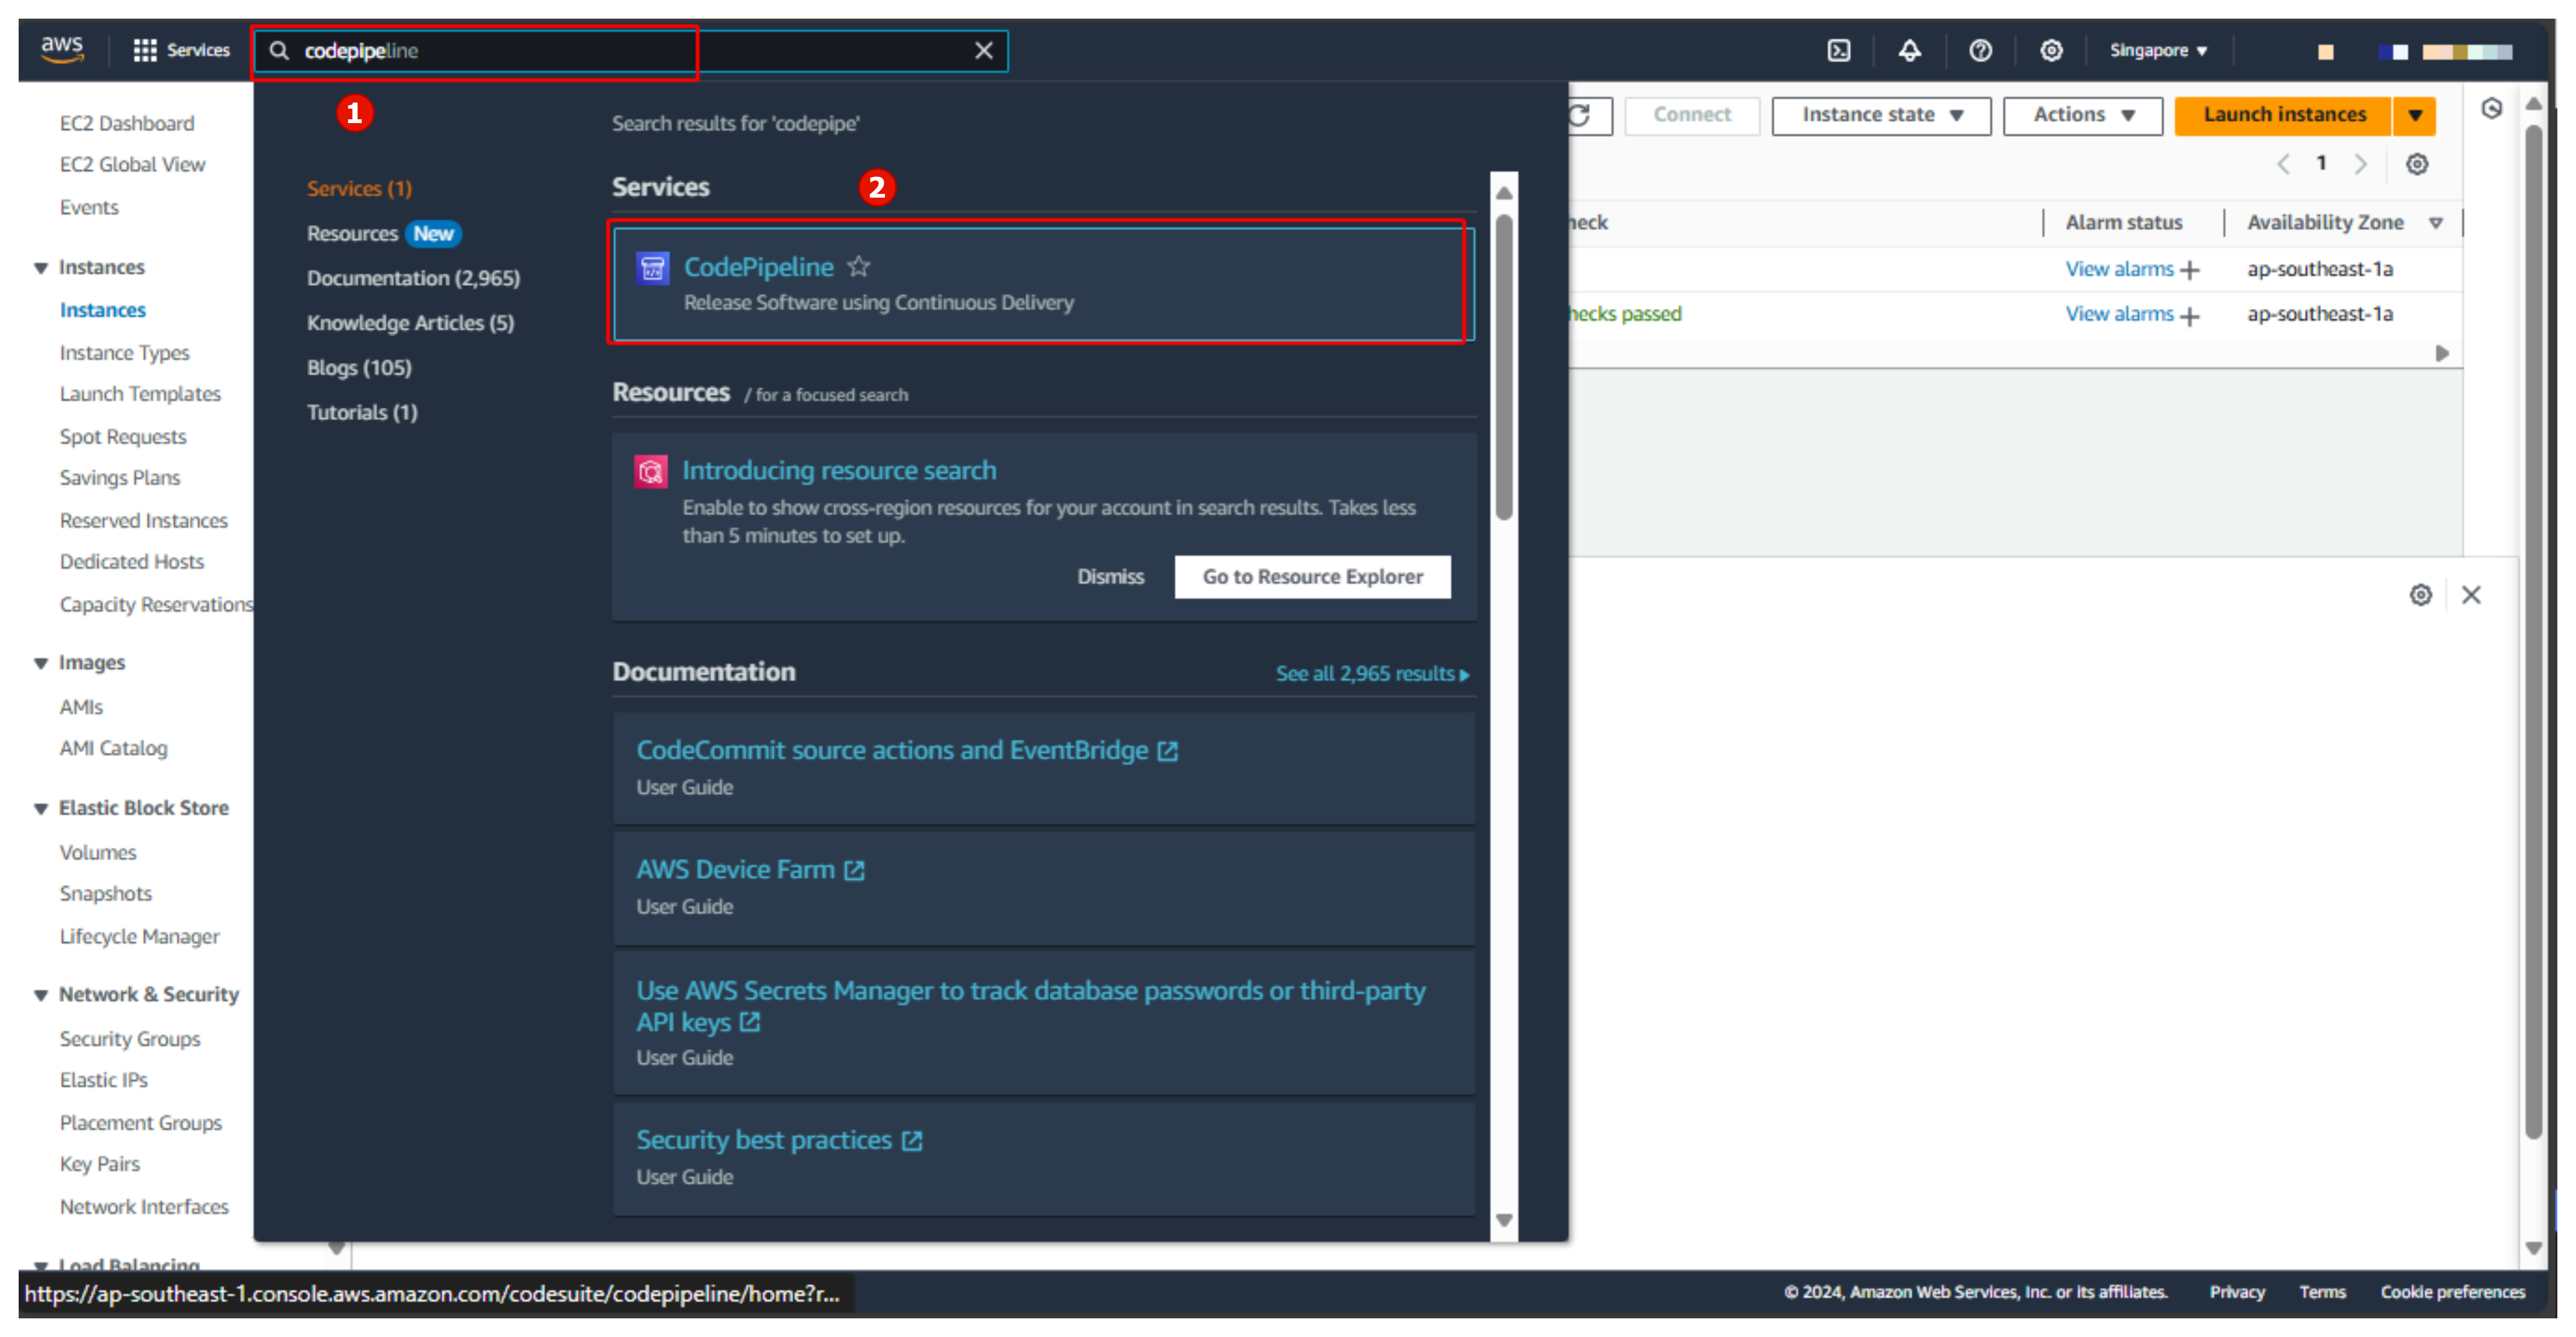Screen dimensions: 2576x1337
Task: View alarms for second instance row
Action: [2119, 314]
